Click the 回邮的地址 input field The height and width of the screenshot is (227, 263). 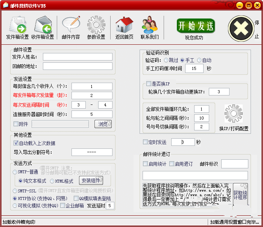click(78, 66)
